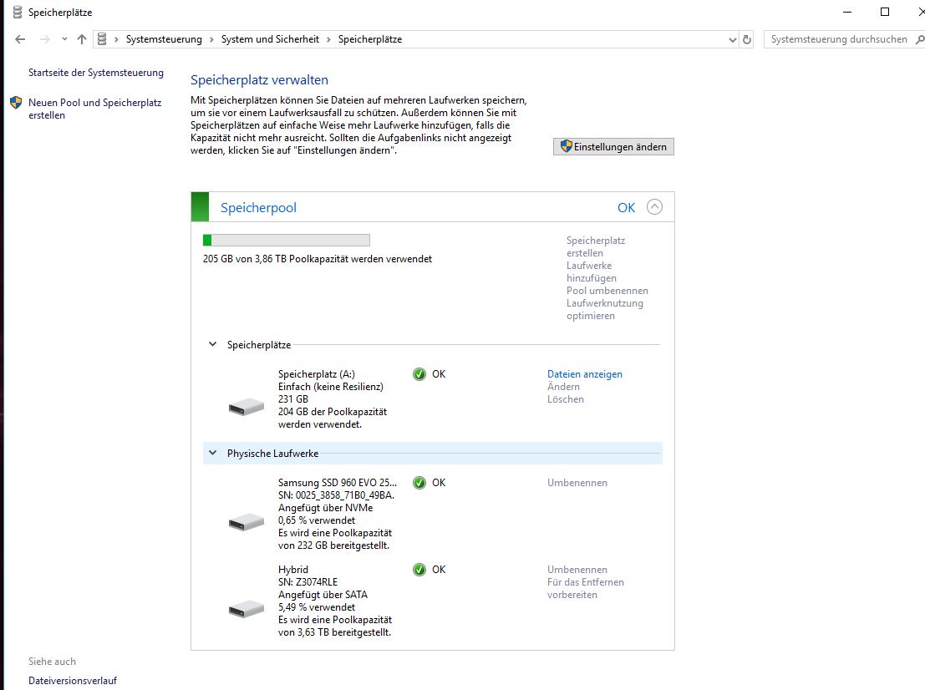925x690 pixels.
Task: Click green OK checkmark for Hybrid drive
Action: click(x=419, y=570)
